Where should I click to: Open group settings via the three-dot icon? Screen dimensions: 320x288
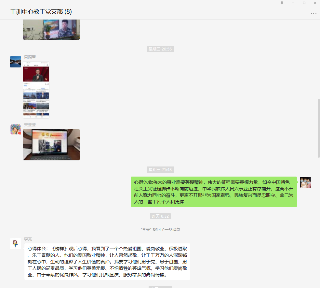(313, 13)
